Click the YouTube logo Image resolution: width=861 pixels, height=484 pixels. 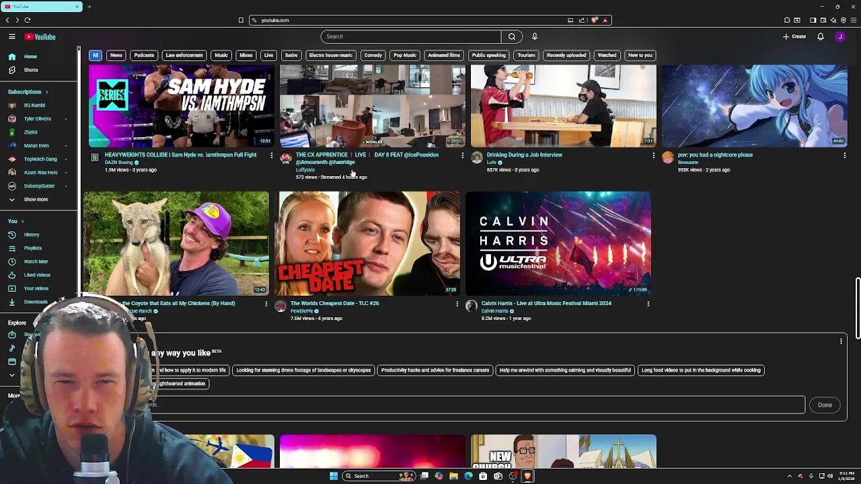point(40,37)
